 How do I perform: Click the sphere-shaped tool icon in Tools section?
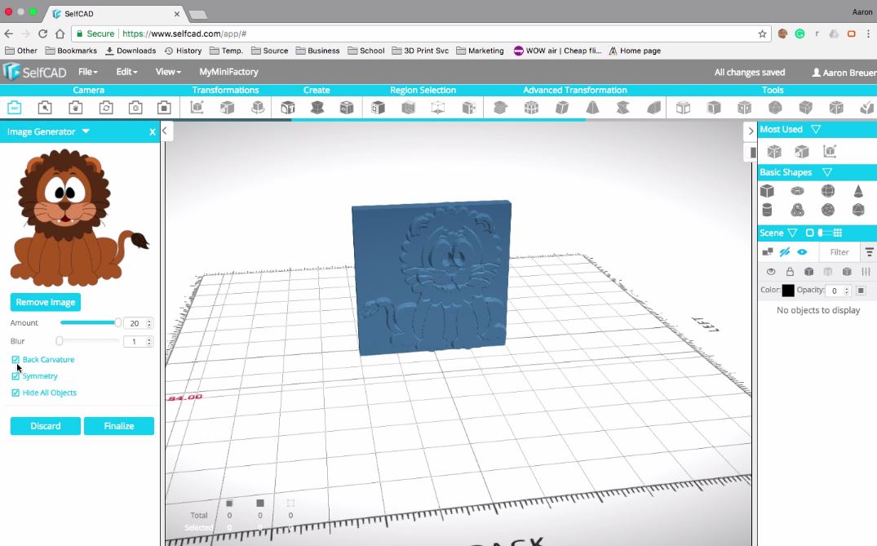(775, 108)
